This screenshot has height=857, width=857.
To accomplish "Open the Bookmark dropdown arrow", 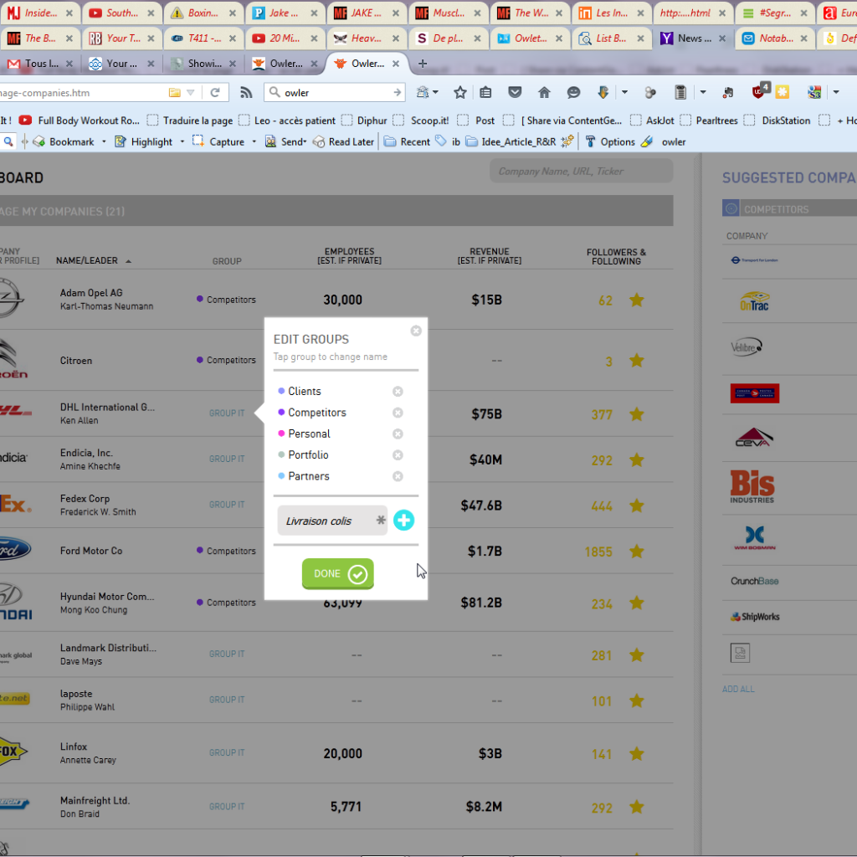I will 104,142.
